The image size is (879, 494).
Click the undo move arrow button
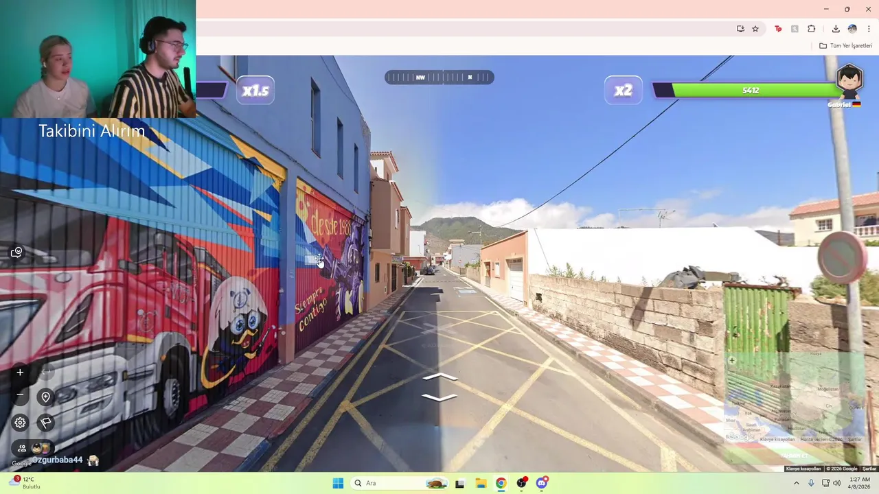[46, 372]
